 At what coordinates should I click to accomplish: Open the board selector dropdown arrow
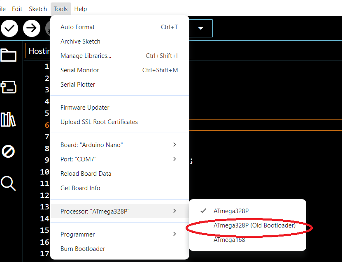click(x=201, y=28)
